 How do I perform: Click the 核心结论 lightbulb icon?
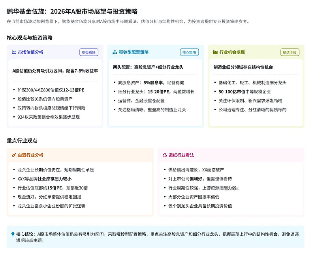point(13,234)
